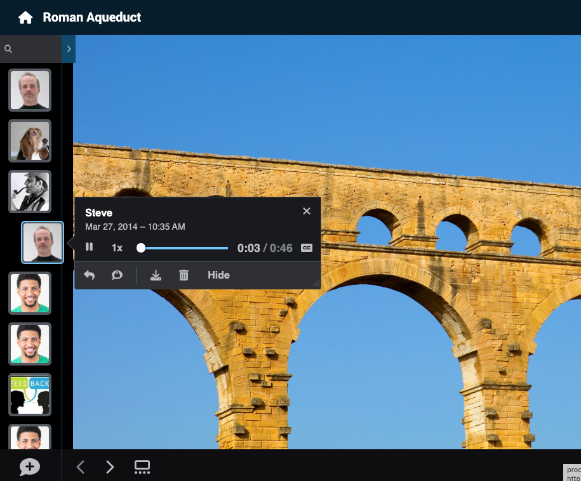Open the Feedback avatar comment

click(30, 395)
